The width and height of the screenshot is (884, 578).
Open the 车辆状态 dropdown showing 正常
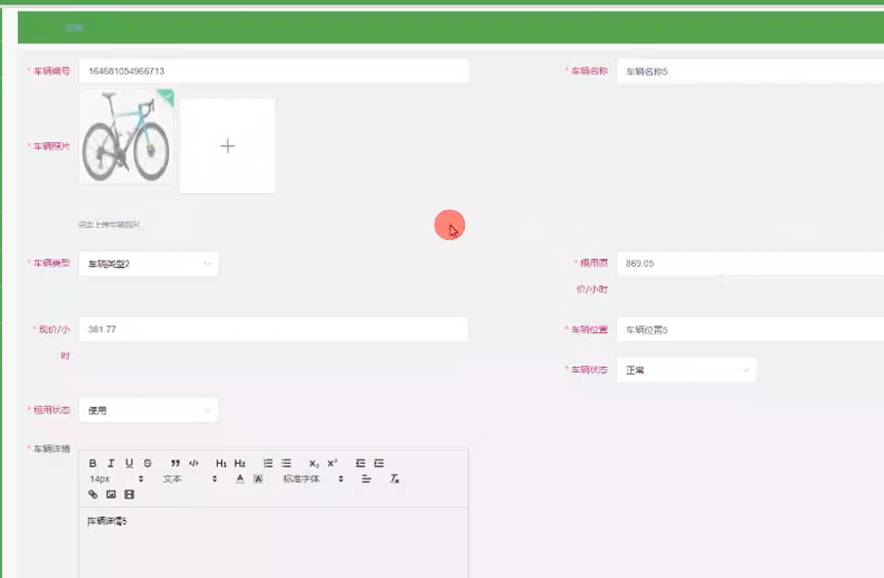coord(685,369)
